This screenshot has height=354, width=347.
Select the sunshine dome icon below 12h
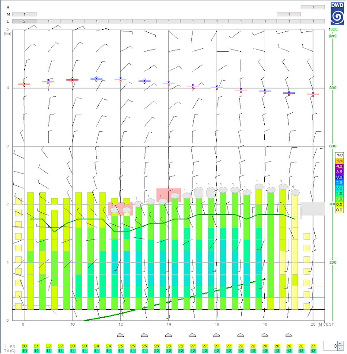pos(121,335)
